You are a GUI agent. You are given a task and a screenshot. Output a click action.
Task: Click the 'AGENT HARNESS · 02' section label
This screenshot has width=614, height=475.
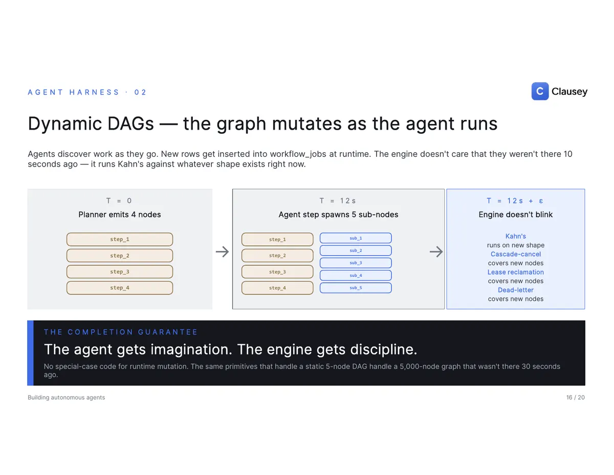pyautogui.click(x=87, y=92)
